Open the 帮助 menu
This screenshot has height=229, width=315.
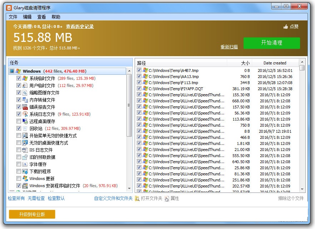point(56,17)
